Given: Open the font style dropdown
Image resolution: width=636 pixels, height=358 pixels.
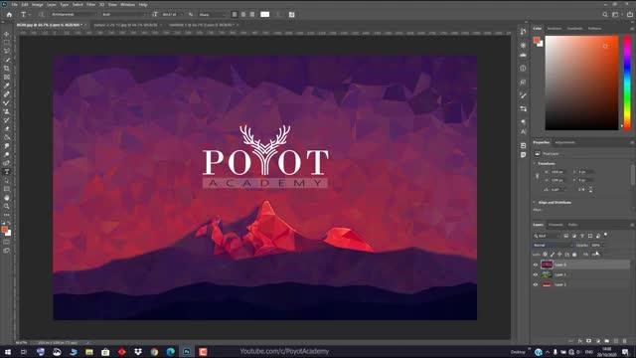Looking at the screenshot, I should pos(123,15).
